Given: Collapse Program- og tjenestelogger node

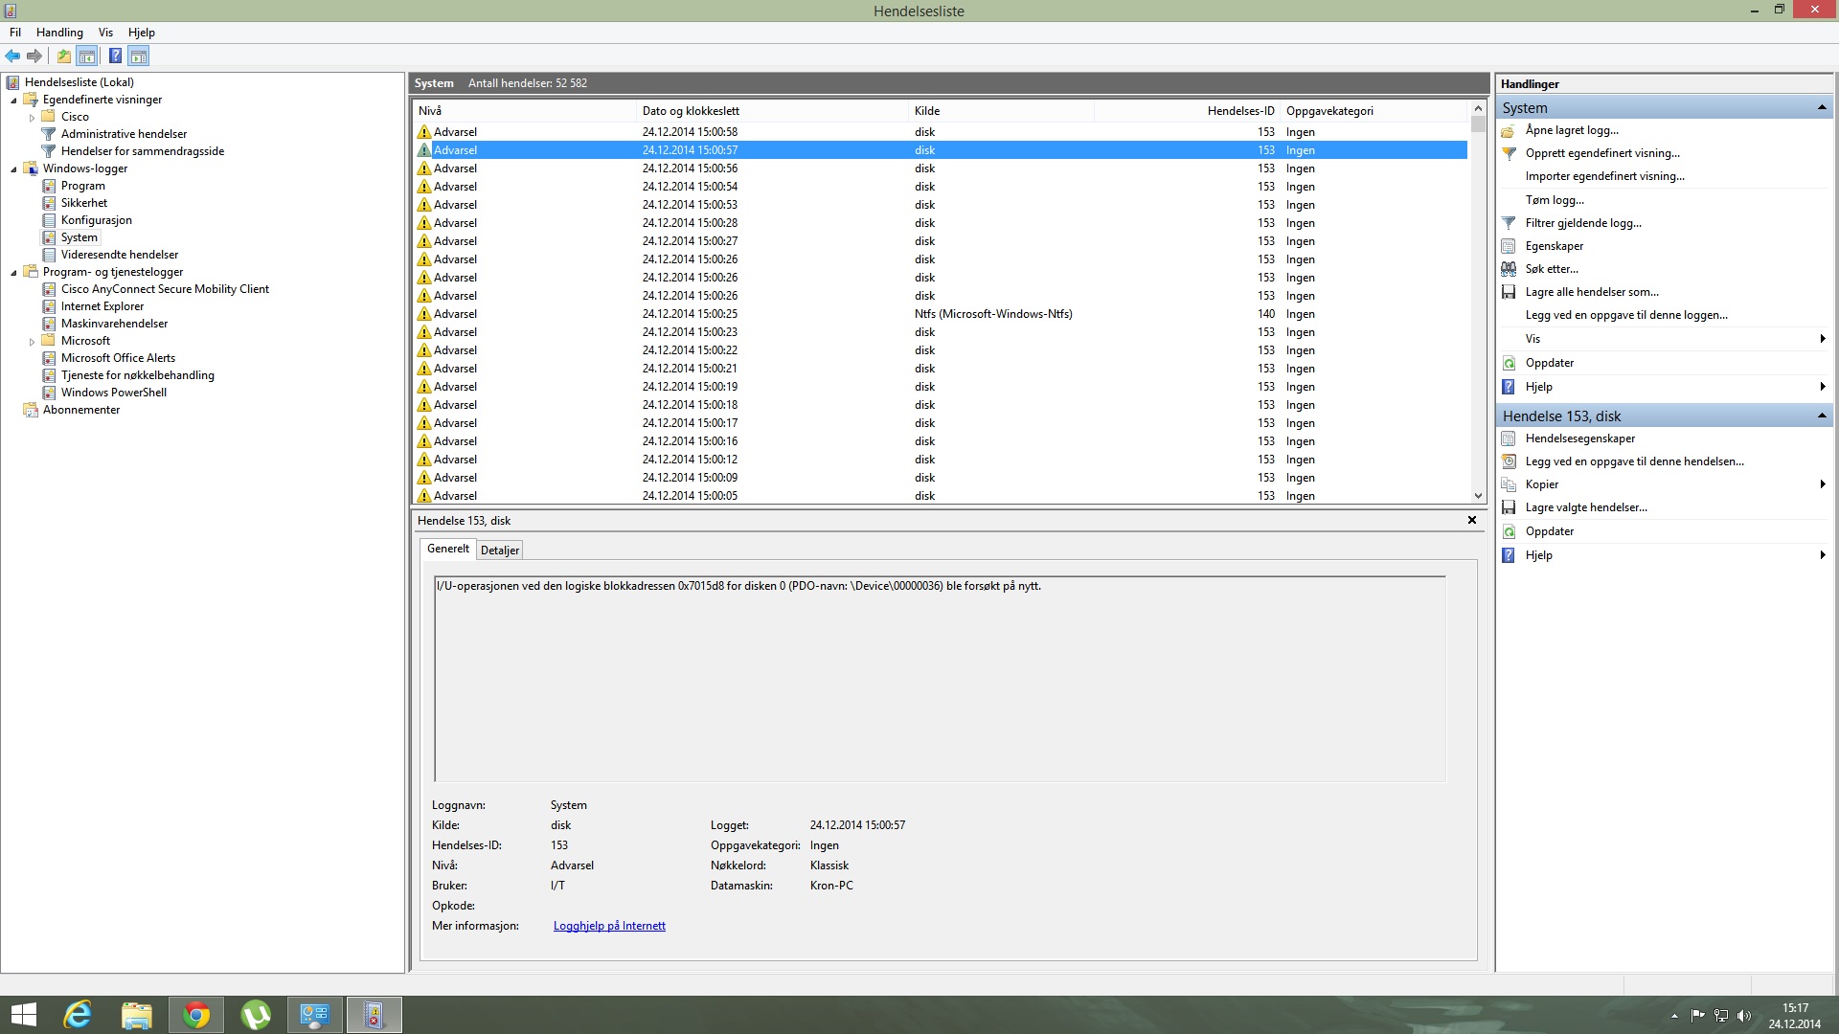Looking at the screenshot, I should [13, 273].
